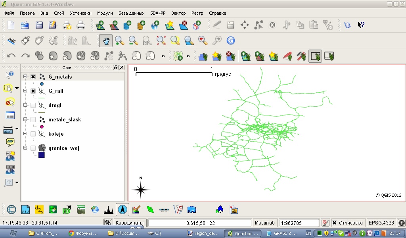Screen dimensions: 406x238
Task: Collapse the G_rail layer tree node
Action: [25, 91]
